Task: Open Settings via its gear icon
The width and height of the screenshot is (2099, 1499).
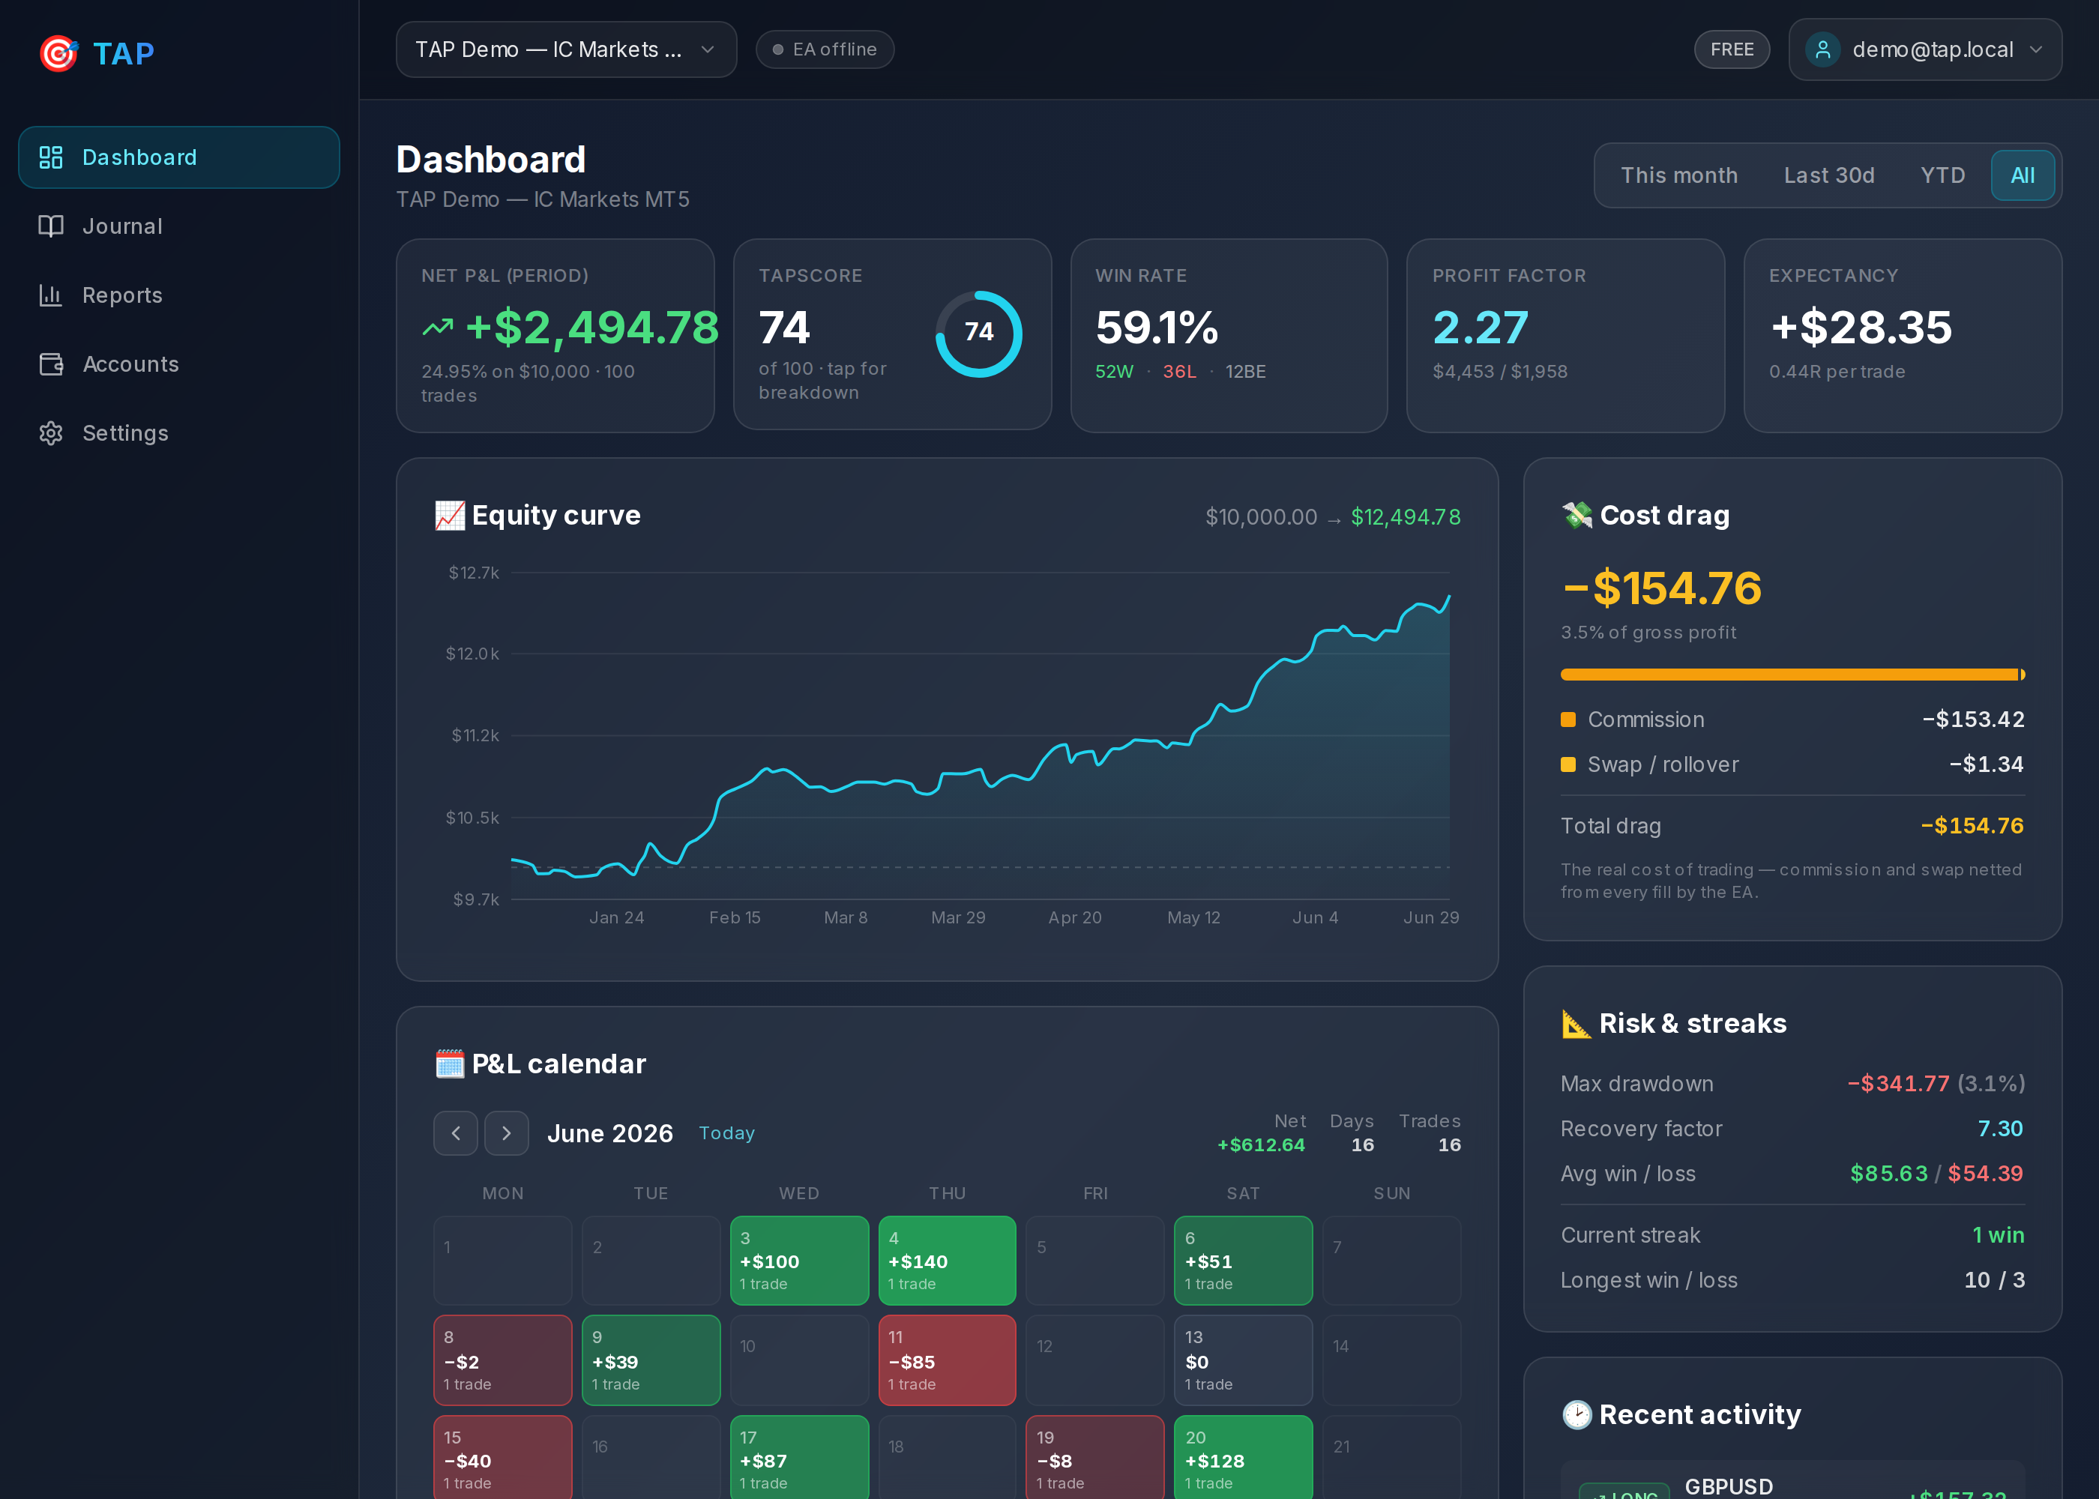Action: point(51,433)
